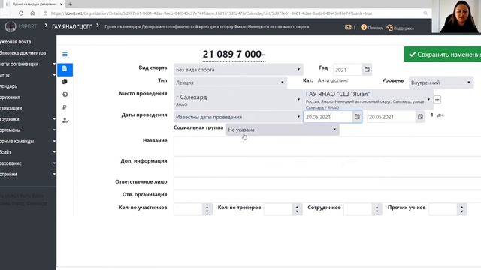The height and width of the screenshot is (270, 481).
Task: Click the Название text field
Action: coord(327,146)
